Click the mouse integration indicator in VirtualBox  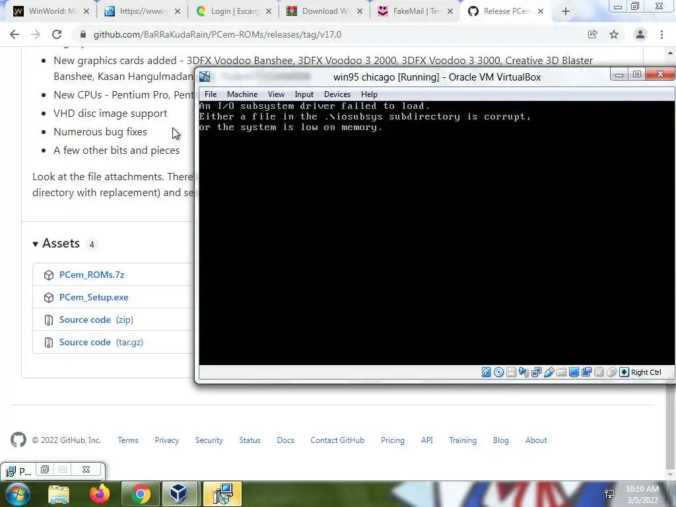611,372
